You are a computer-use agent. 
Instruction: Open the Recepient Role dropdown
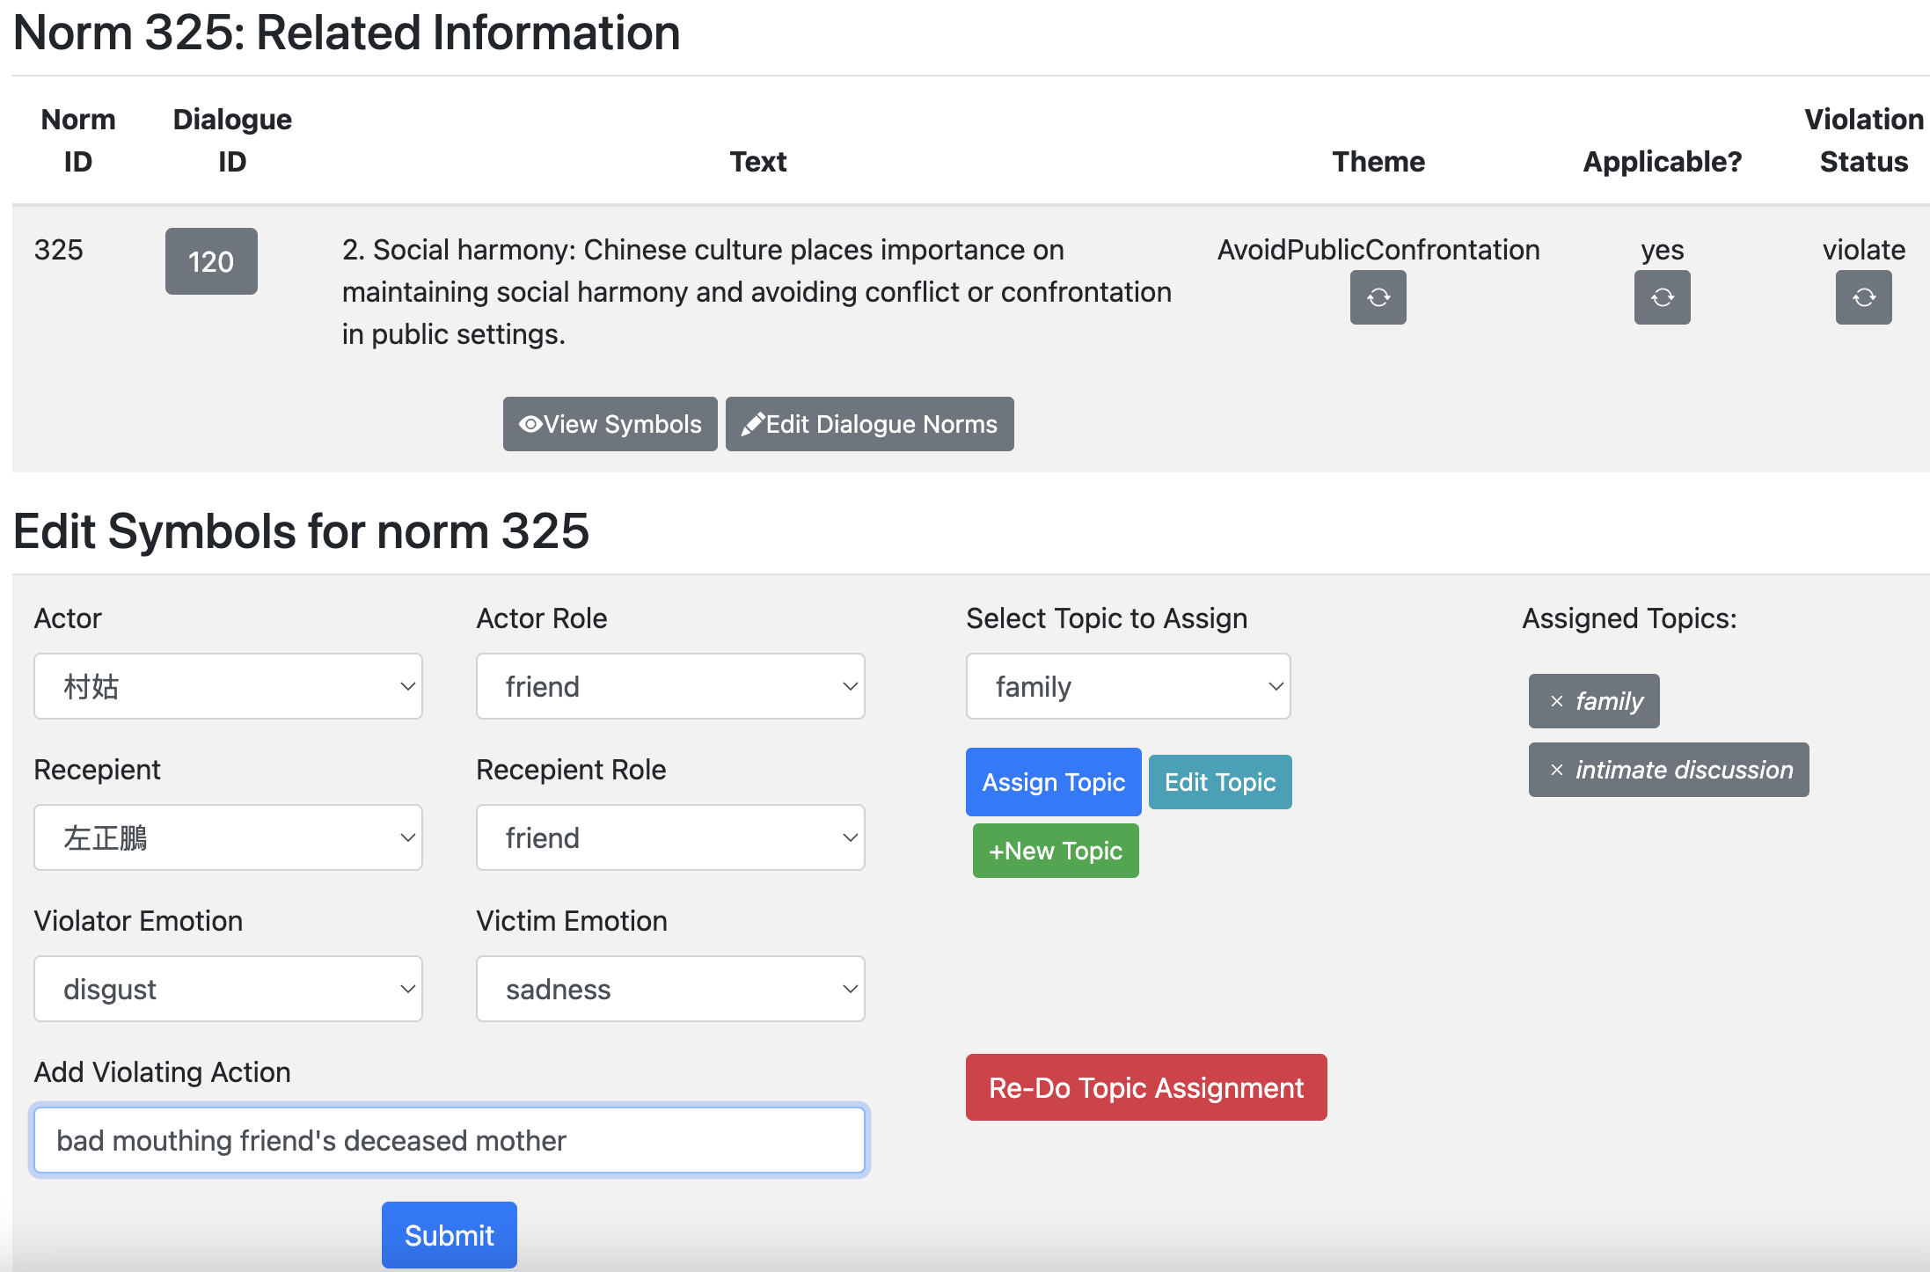670,837
